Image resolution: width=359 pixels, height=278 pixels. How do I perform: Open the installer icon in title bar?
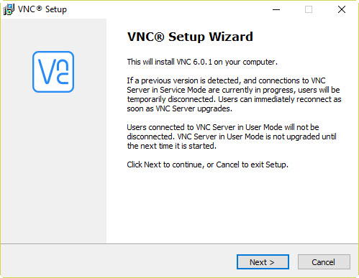tap(9, 9)
